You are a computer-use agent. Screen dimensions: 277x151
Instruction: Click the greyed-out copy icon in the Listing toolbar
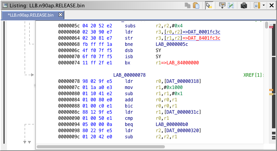pos(188,5)
